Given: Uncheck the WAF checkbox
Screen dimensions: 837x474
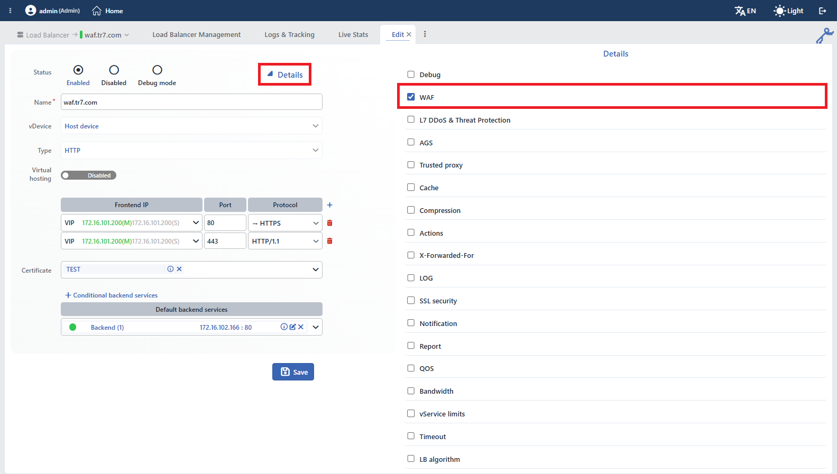Looking at the screenshot, I should (411, 97).
